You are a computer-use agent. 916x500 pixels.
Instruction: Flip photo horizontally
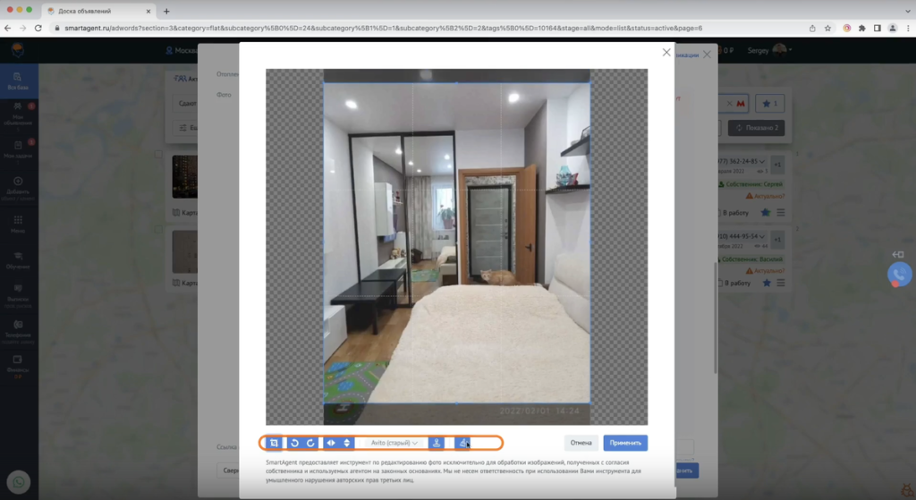(x=331, y=443)
